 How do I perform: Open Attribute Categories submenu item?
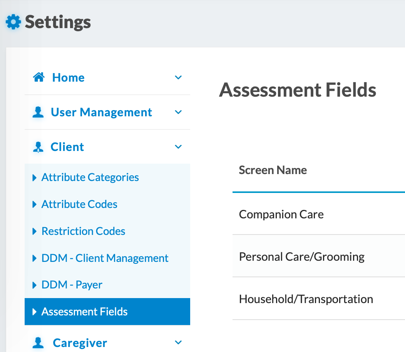coord(90,178)
